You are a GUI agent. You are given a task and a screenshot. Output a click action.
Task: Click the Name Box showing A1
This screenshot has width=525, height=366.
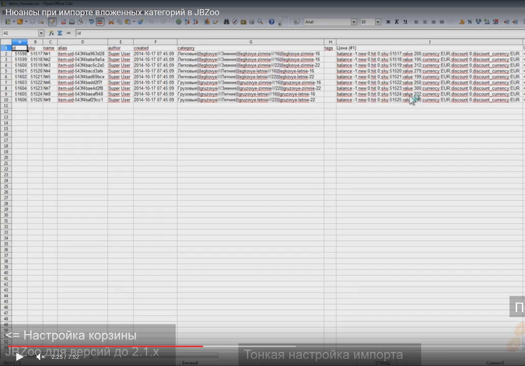(20, 33)
